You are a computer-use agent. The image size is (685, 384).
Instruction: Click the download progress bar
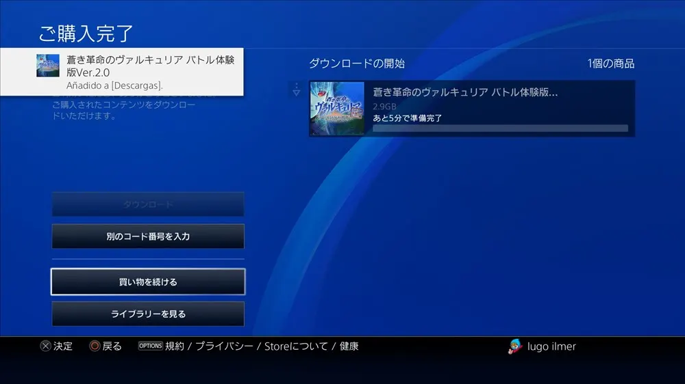[500, 128]
